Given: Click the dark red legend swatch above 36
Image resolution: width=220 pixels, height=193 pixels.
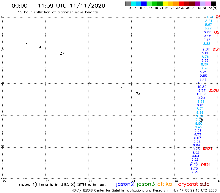Looking at the screenshot, I should [x=187, y=4].
